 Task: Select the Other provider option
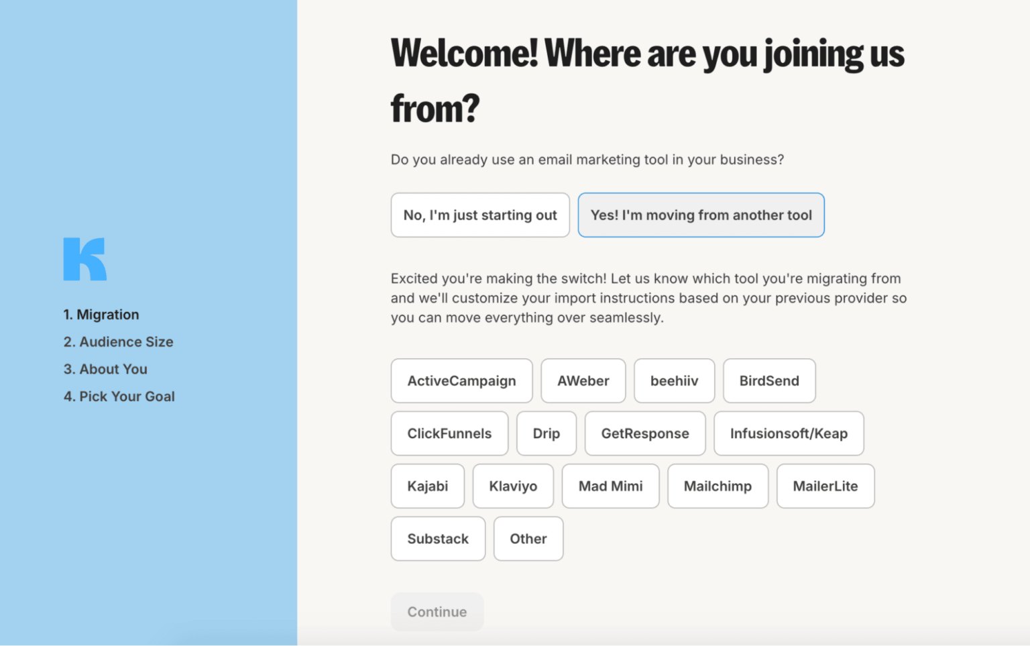click(528, 538)
